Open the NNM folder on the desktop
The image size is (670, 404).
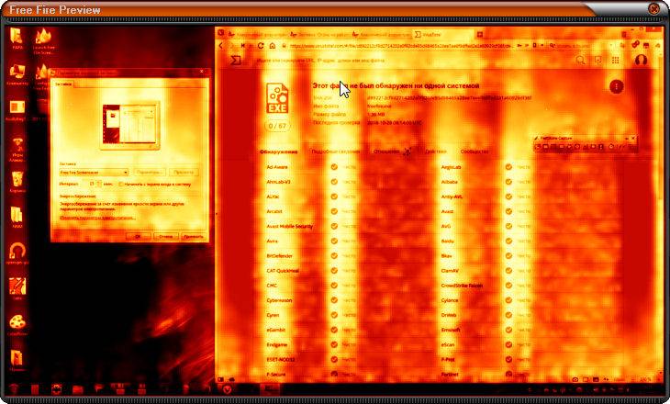[17, 218]
